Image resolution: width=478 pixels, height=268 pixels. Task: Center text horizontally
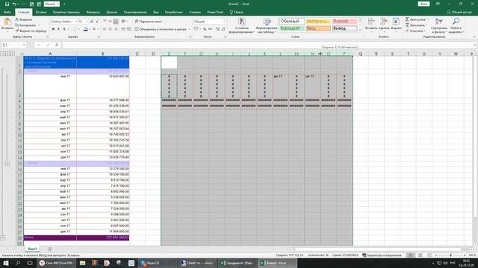pos(110,29)
